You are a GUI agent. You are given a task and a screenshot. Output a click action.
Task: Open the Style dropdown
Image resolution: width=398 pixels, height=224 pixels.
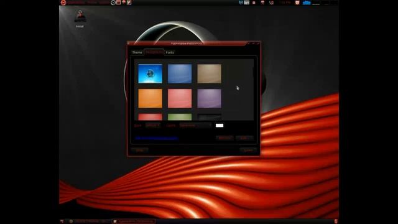coord(153,125)
